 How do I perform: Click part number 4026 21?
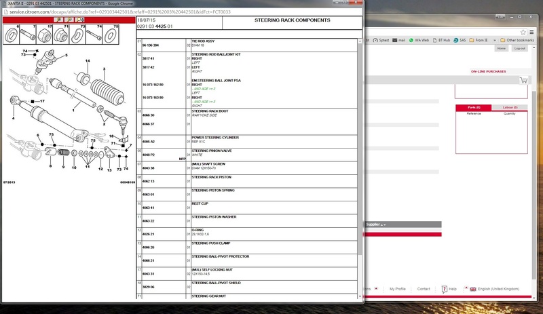click(148, 234)
